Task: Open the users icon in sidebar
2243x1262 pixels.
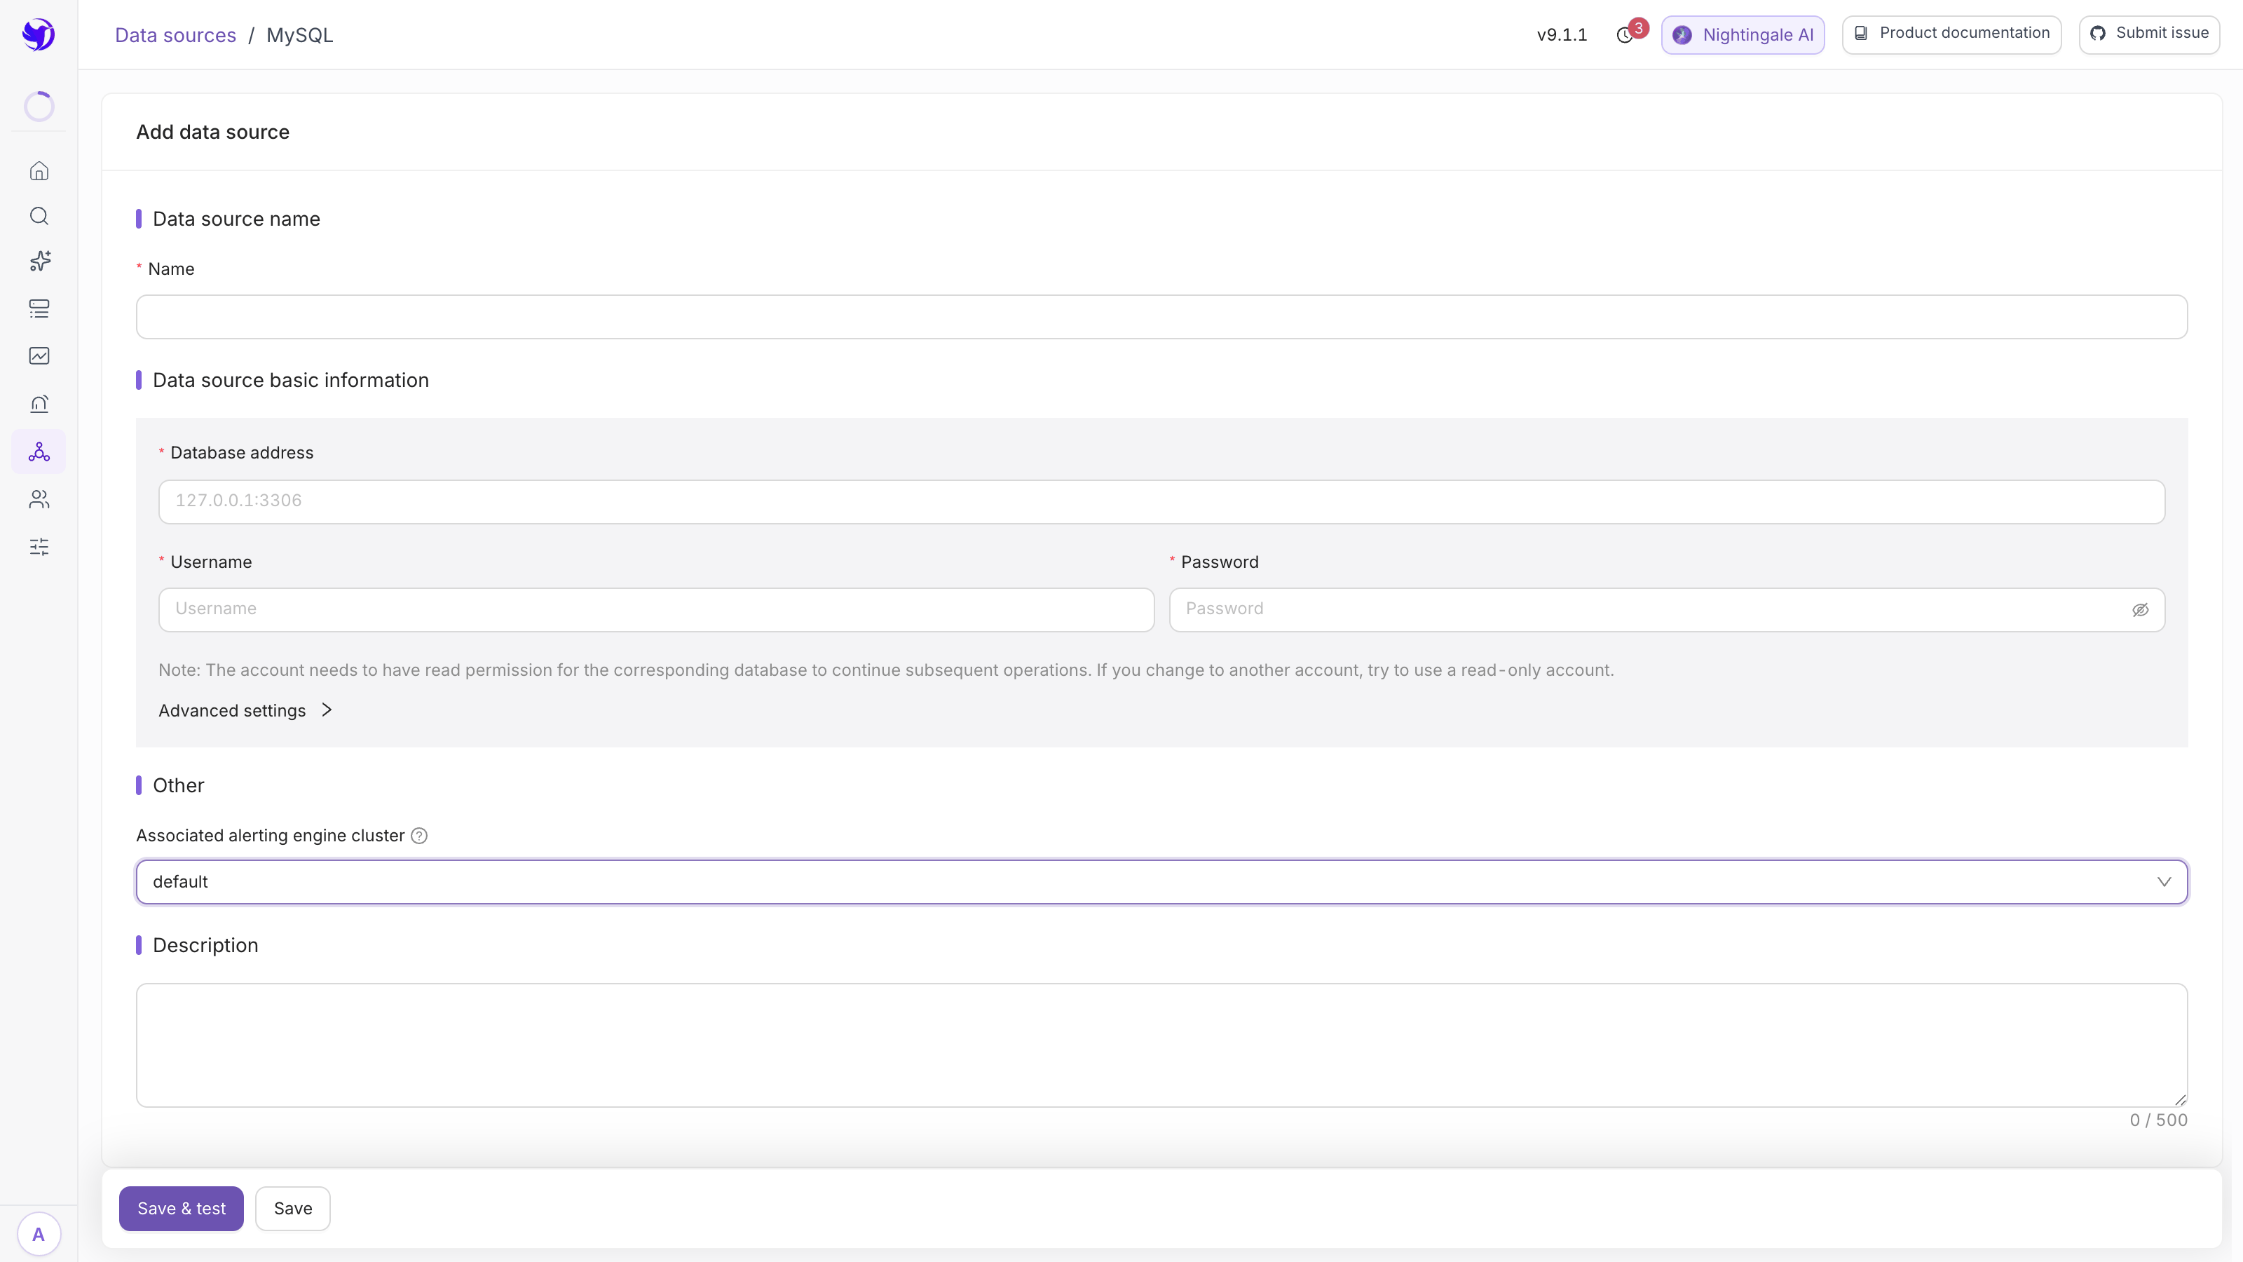Action: click(x=39, y=499)
